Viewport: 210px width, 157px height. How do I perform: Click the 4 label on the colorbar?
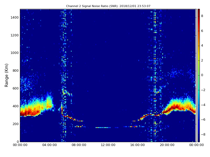point(202,46)
